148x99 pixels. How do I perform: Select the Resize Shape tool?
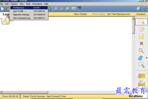point(141,65)
